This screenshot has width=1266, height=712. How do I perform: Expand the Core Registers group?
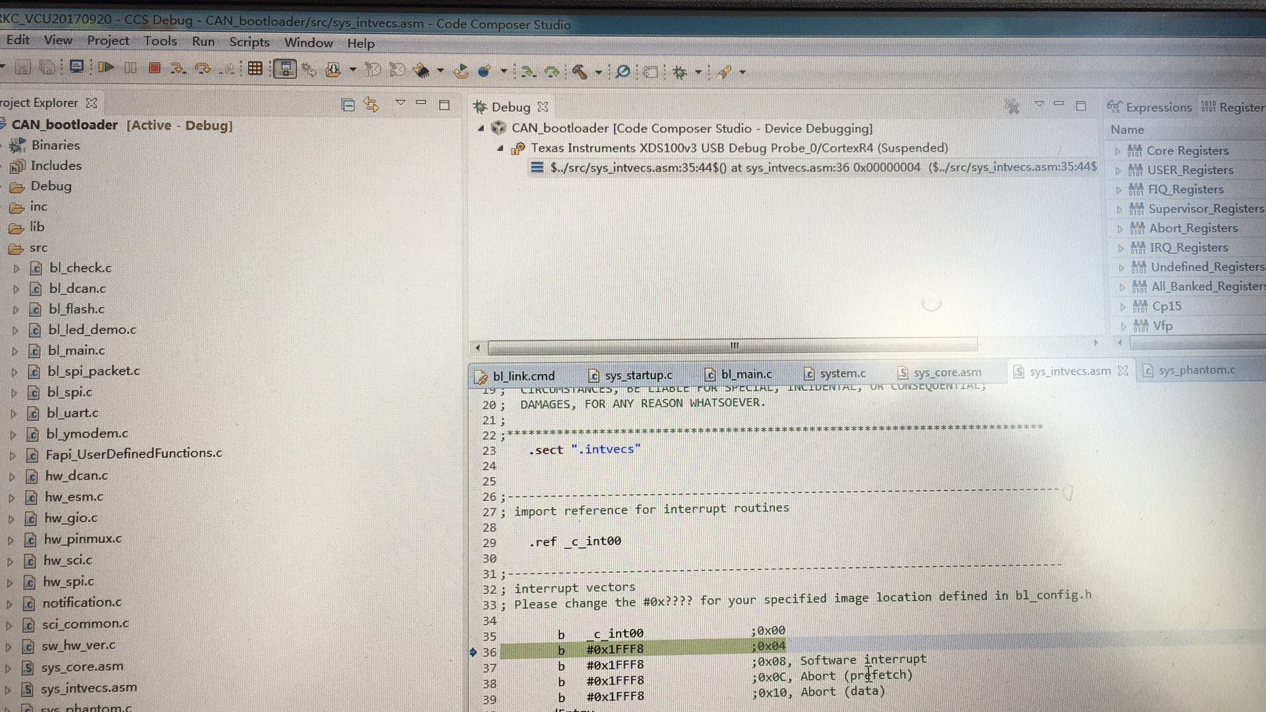pyautogui.click(x=1118, y=151)
